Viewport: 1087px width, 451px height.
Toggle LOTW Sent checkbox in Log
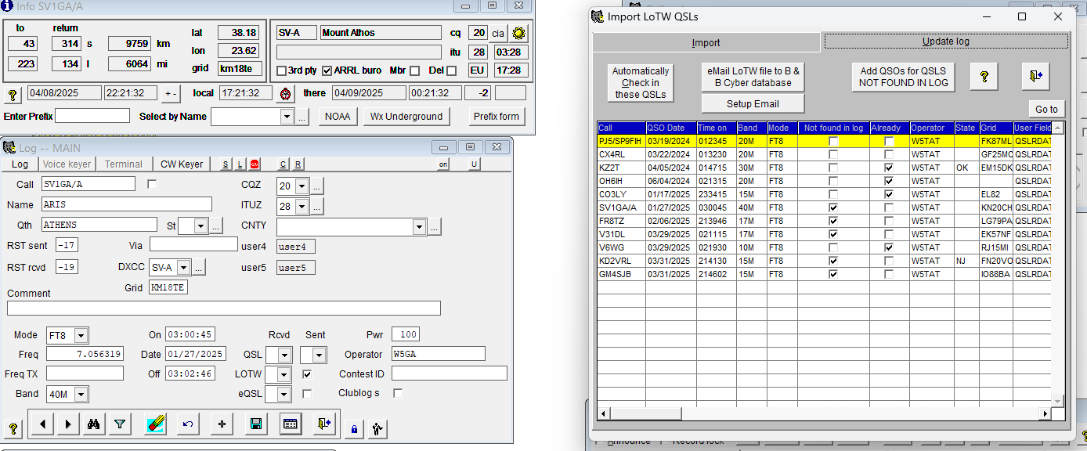pyautogui.click(x=307, y=374)
